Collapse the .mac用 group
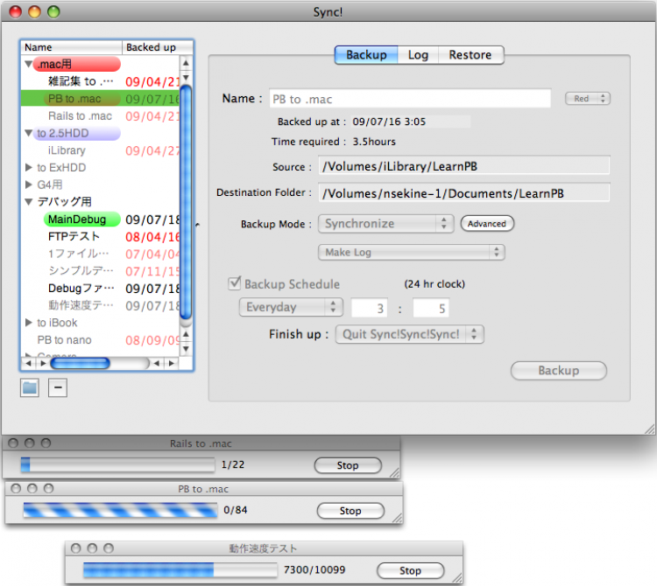Image resolution: width=657 pixels, height=586 pixels. [29, 64]
